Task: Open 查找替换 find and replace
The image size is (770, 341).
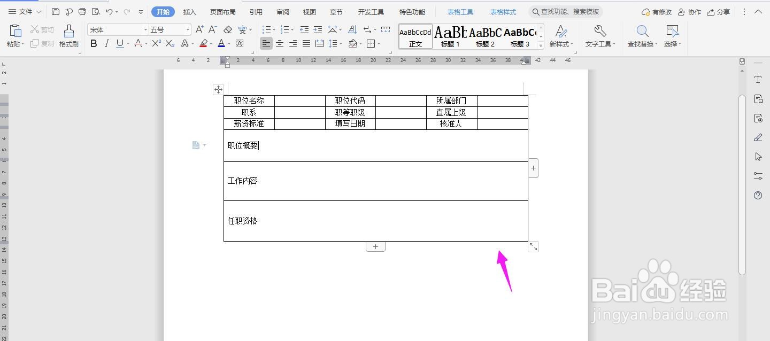Action: click(643, 36)
